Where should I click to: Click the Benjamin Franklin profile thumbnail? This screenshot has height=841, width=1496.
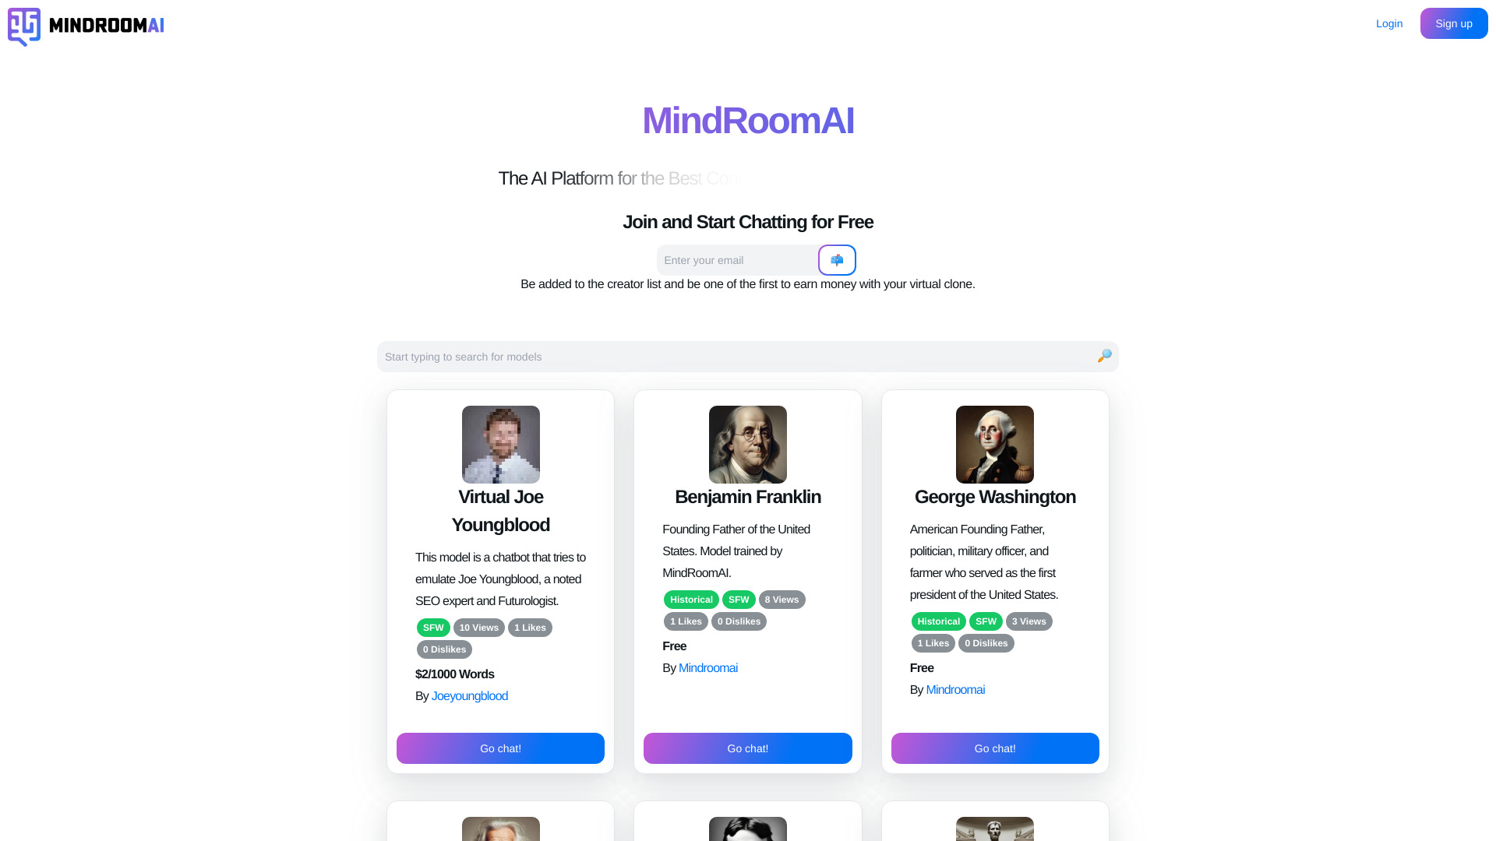click(747, 444)
